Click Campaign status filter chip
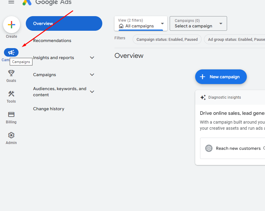Screen dimensions: 265x211 pyautogui.click(x=167, y=39)
